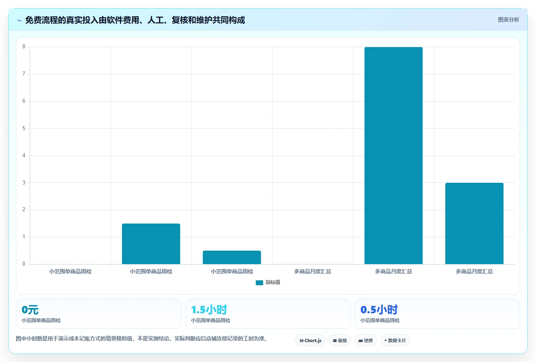Click the 1.5小时 statistic card value
Screen dimensions: 536x362
click(209, 310)
